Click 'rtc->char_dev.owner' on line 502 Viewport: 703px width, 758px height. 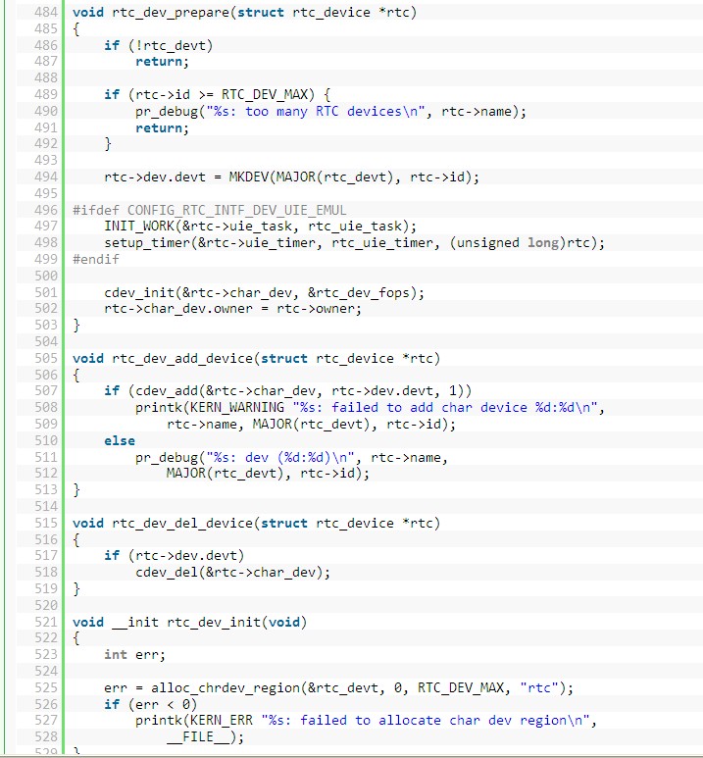(x=178, y=309)
